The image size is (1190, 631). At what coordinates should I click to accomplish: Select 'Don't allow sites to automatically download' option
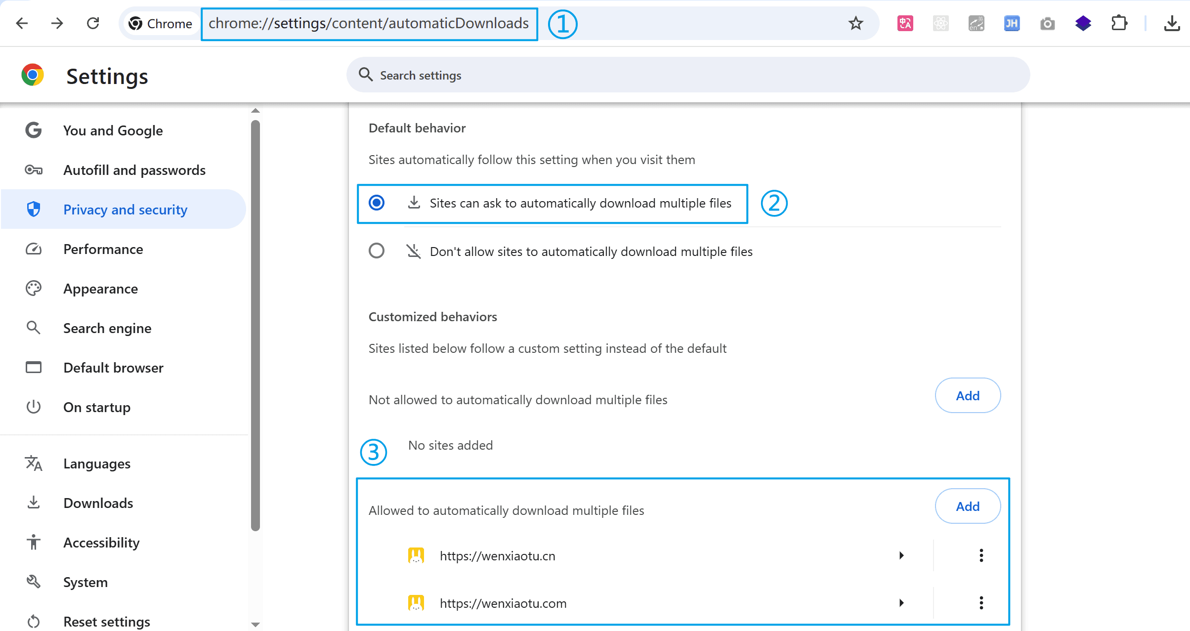point(377,251)
